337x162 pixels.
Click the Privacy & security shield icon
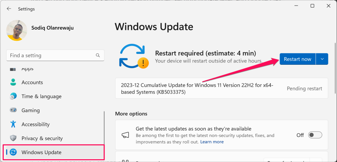[13, 138]
